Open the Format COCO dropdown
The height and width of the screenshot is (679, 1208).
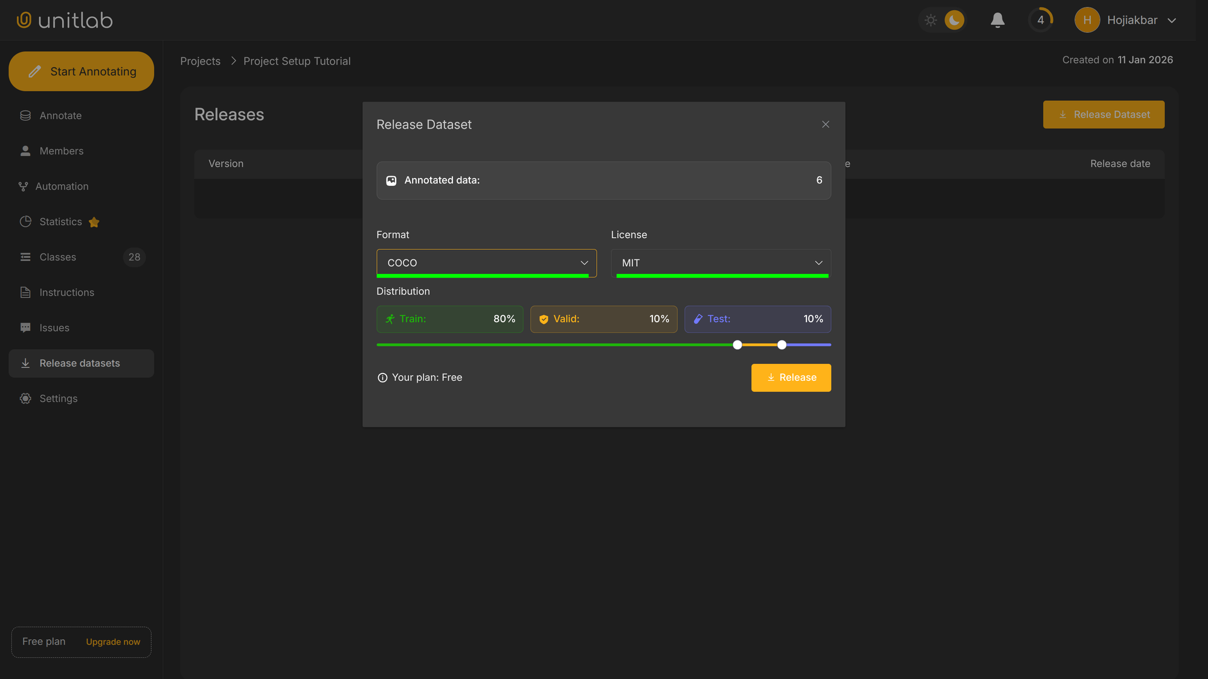[486, 263]
